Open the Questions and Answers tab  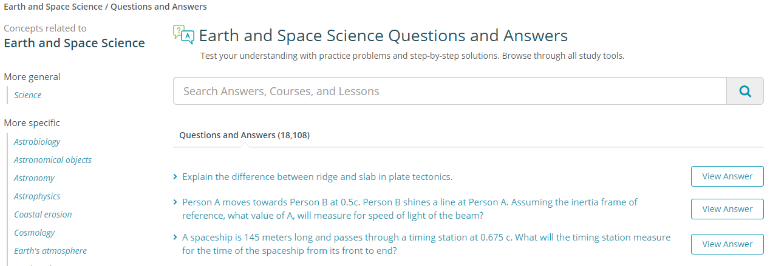pyautogui.click(x=244, y=135)
